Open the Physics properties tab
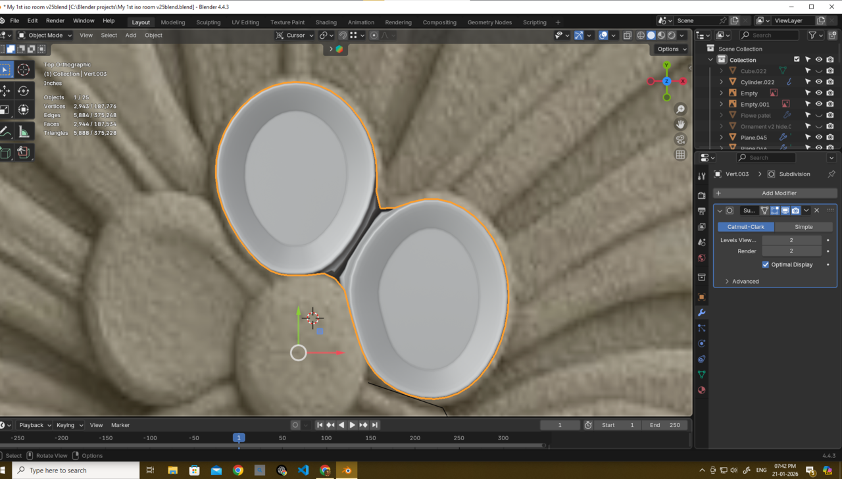Screen dimensions: 842x479 point(701,343)
